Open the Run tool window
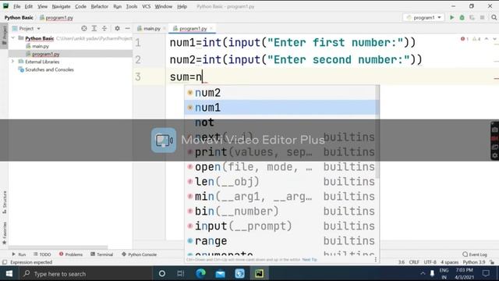The image size is (499, 281). pos(19,254)
